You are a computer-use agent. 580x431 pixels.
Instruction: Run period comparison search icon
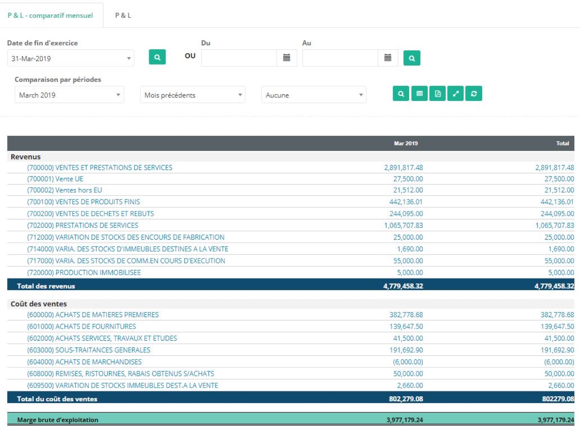401,93
